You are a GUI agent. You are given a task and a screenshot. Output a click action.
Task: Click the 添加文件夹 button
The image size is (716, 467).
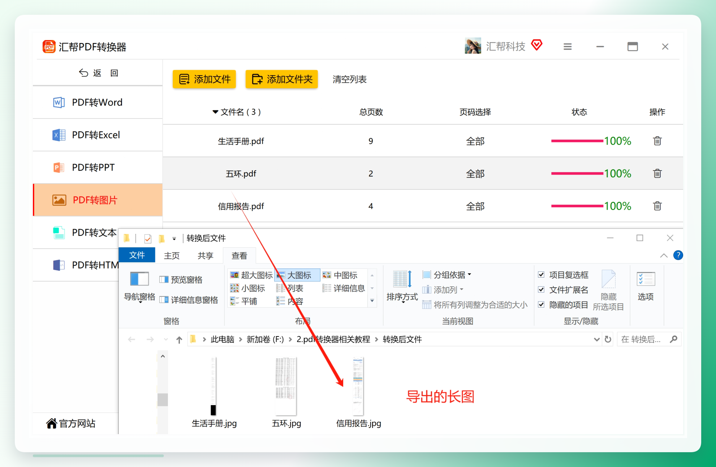click(282, 79)
